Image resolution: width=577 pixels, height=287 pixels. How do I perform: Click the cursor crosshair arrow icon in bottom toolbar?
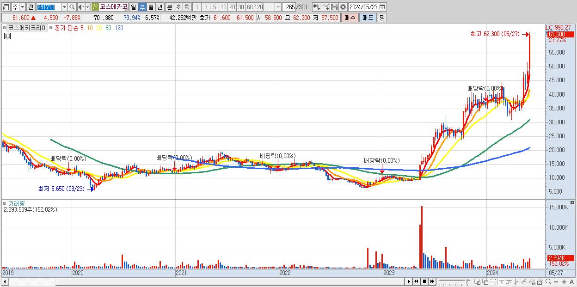(x=501, y=282)
